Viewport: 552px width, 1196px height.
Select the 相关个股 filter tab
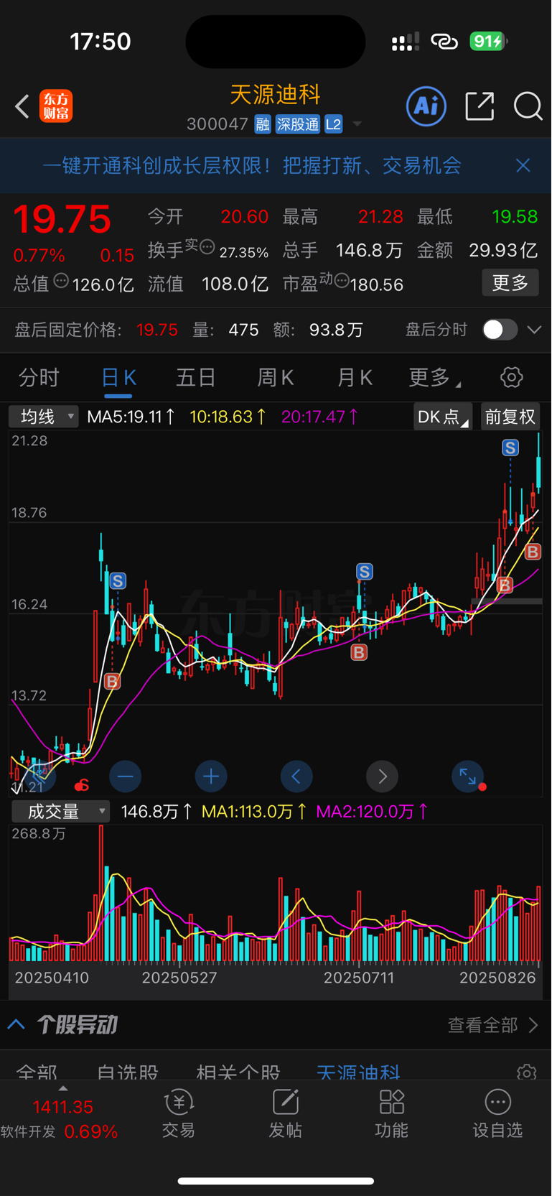coord(238,1074)
